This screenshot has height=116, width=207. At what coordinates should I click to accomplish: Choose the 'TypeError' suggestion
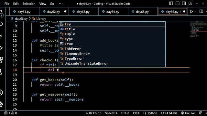(x=112, y=59)
